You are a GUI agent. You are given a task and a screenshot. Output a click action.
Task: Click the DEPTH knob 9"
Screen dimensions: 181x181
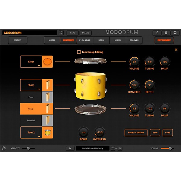(x=149, y=85)
